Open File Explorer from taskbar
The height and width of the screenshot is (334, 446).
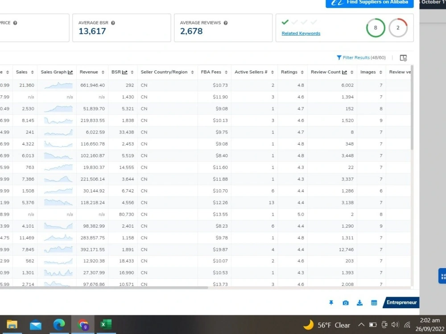pos(12,324)
